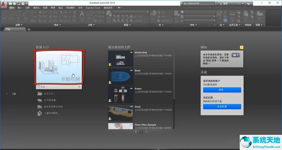Screen dimensions: 282x150
Task: Click 了解样例图形... link
Action: [x=52, y=113]
